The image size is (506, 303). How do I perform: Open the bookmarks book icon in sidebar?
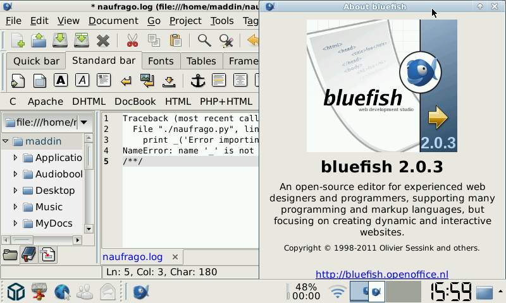coord(28,254)
